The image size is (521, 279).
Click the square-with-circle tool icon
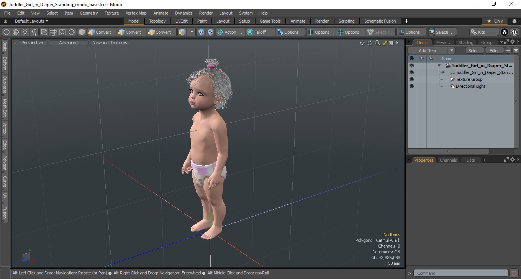tap(62, 32)
